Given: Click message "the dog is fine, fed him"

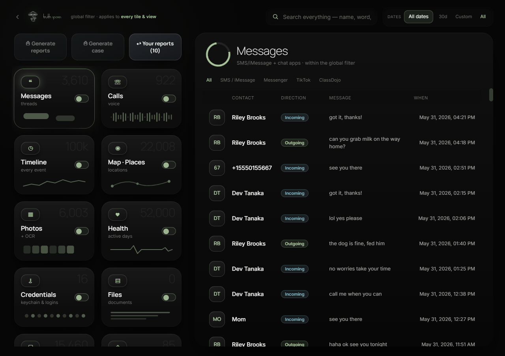Looking at the screenshot, I should click(x=357, y=244).
